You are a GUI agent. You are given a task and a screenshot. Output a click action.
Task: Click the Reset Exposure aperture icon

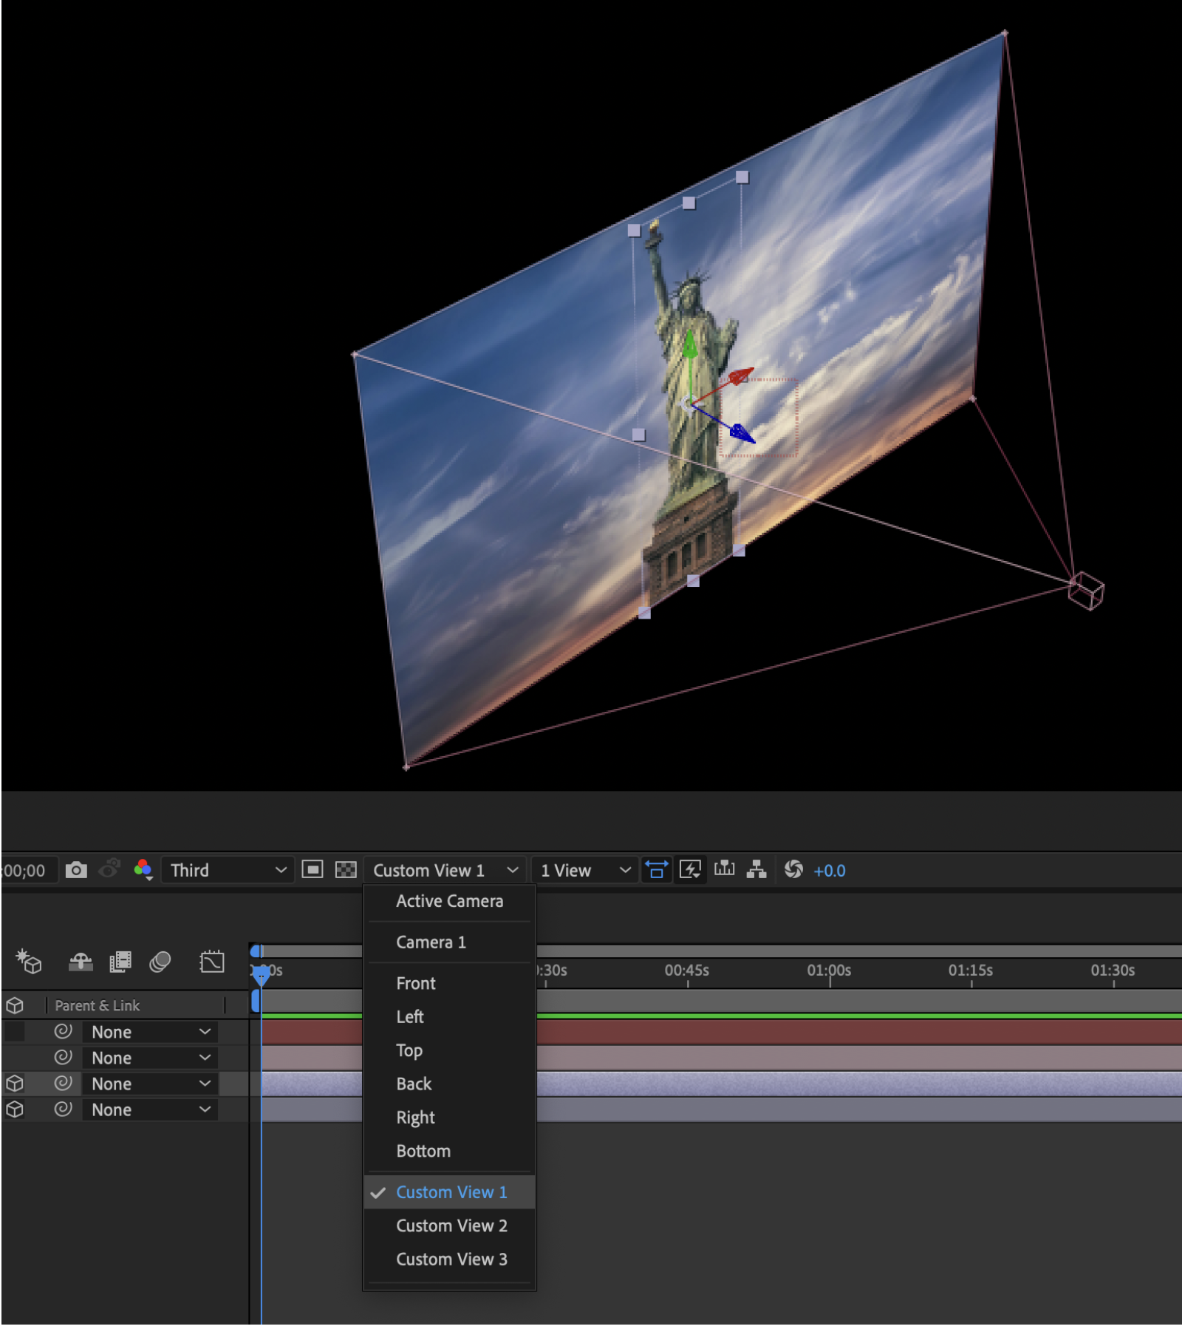click(793, 869)
